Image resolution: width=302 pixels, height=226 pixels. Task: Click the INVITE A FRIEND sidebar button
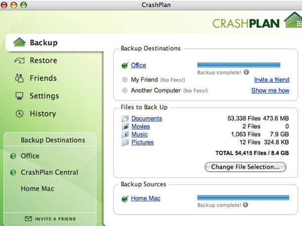(x=50, y=219)
